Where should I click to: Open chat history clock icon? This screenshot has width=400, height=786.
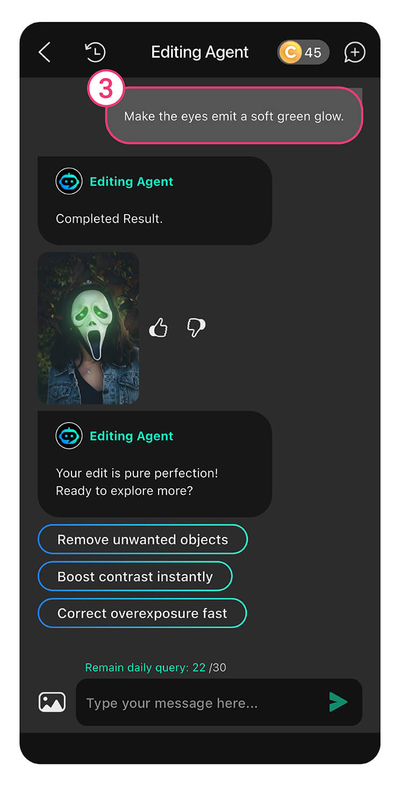pyautogui.click(x=95, y=52)
